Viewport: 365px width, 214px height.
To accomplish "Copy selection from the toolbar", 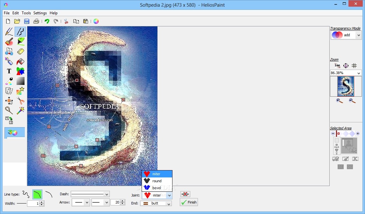I will [76, 21].
